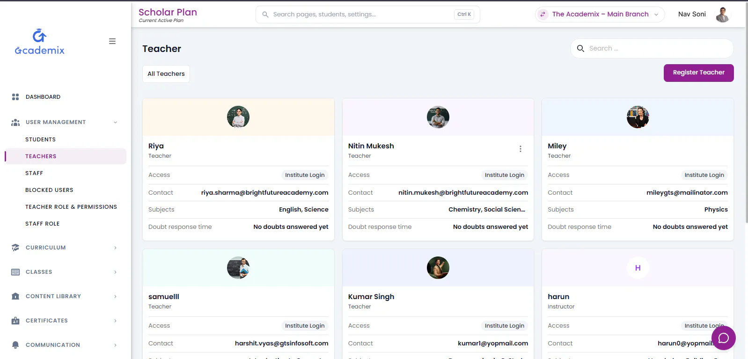
Task: Expand the Curriculum menu chevron
Action: (x=115, y=248)
